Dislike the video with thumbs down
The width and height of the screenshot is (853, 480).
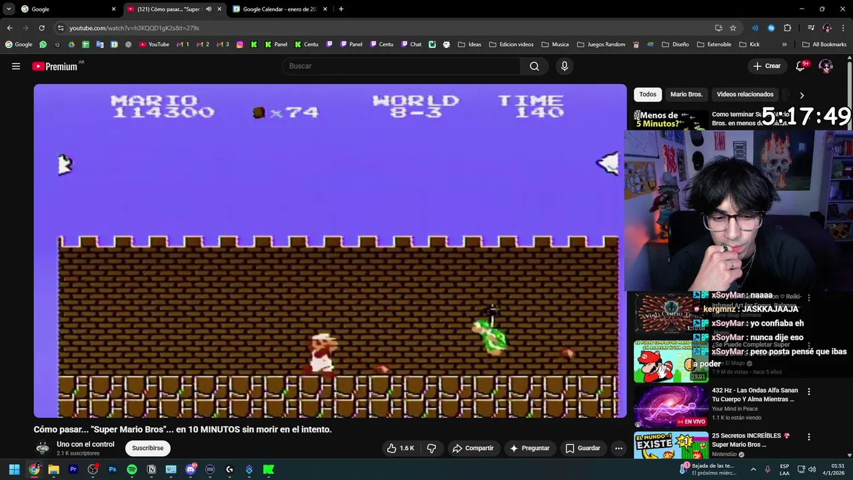pyautogui.click(x=431, y=448)
